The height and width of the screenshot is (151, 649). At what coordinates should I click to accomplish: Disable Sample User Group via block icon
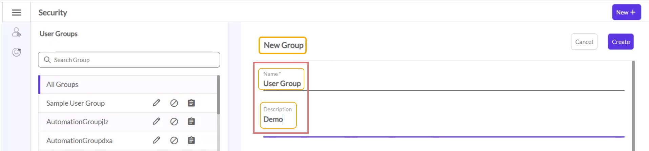[x=174, y=103]
